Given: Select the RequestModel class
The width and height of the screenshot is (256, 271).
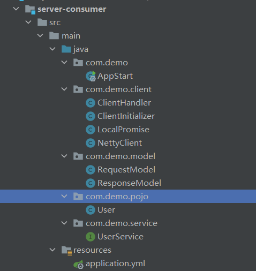Looking at the screenshot, I should pyautogui.click(x=126, y=170).
